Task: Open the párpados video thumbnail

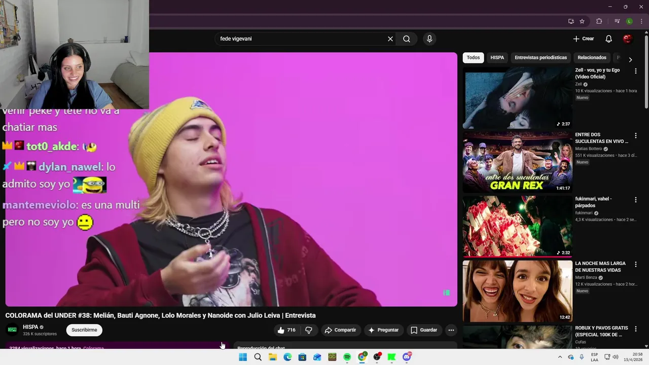Action: [517, 227]
